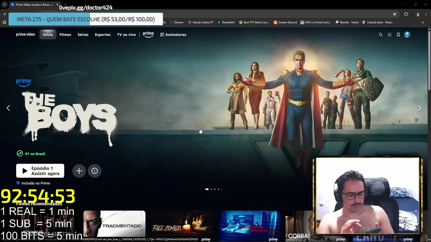The height and width of the screenshot is (242, 431).
Task: Open the Disney+ bookmark
Action: 177,23
